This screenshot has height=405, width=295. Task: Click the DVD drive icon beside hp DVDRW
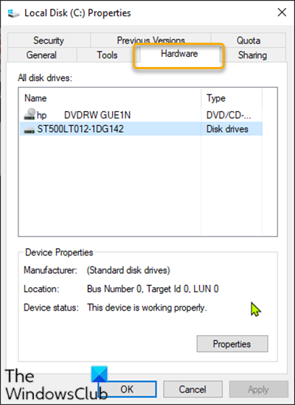(x=29, y=114)
